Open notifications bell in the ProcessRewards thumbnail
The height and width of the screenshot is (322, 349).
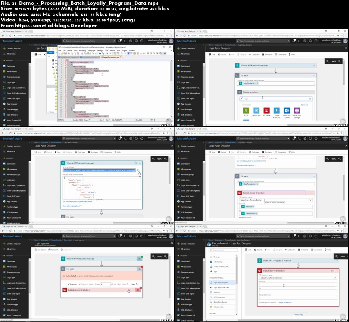pyautogui.click(x=294, y=236)
